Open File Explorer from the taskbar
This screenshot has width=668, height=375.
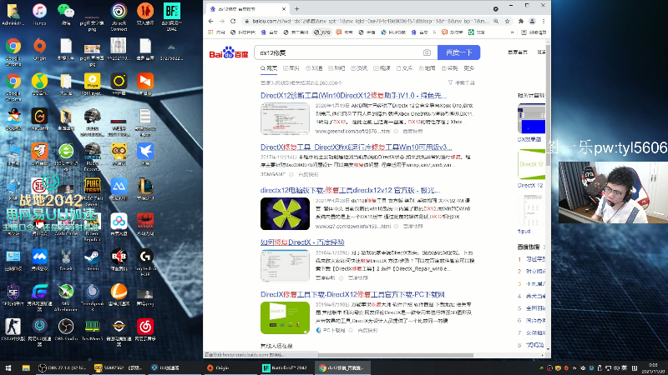pos(26,367)
